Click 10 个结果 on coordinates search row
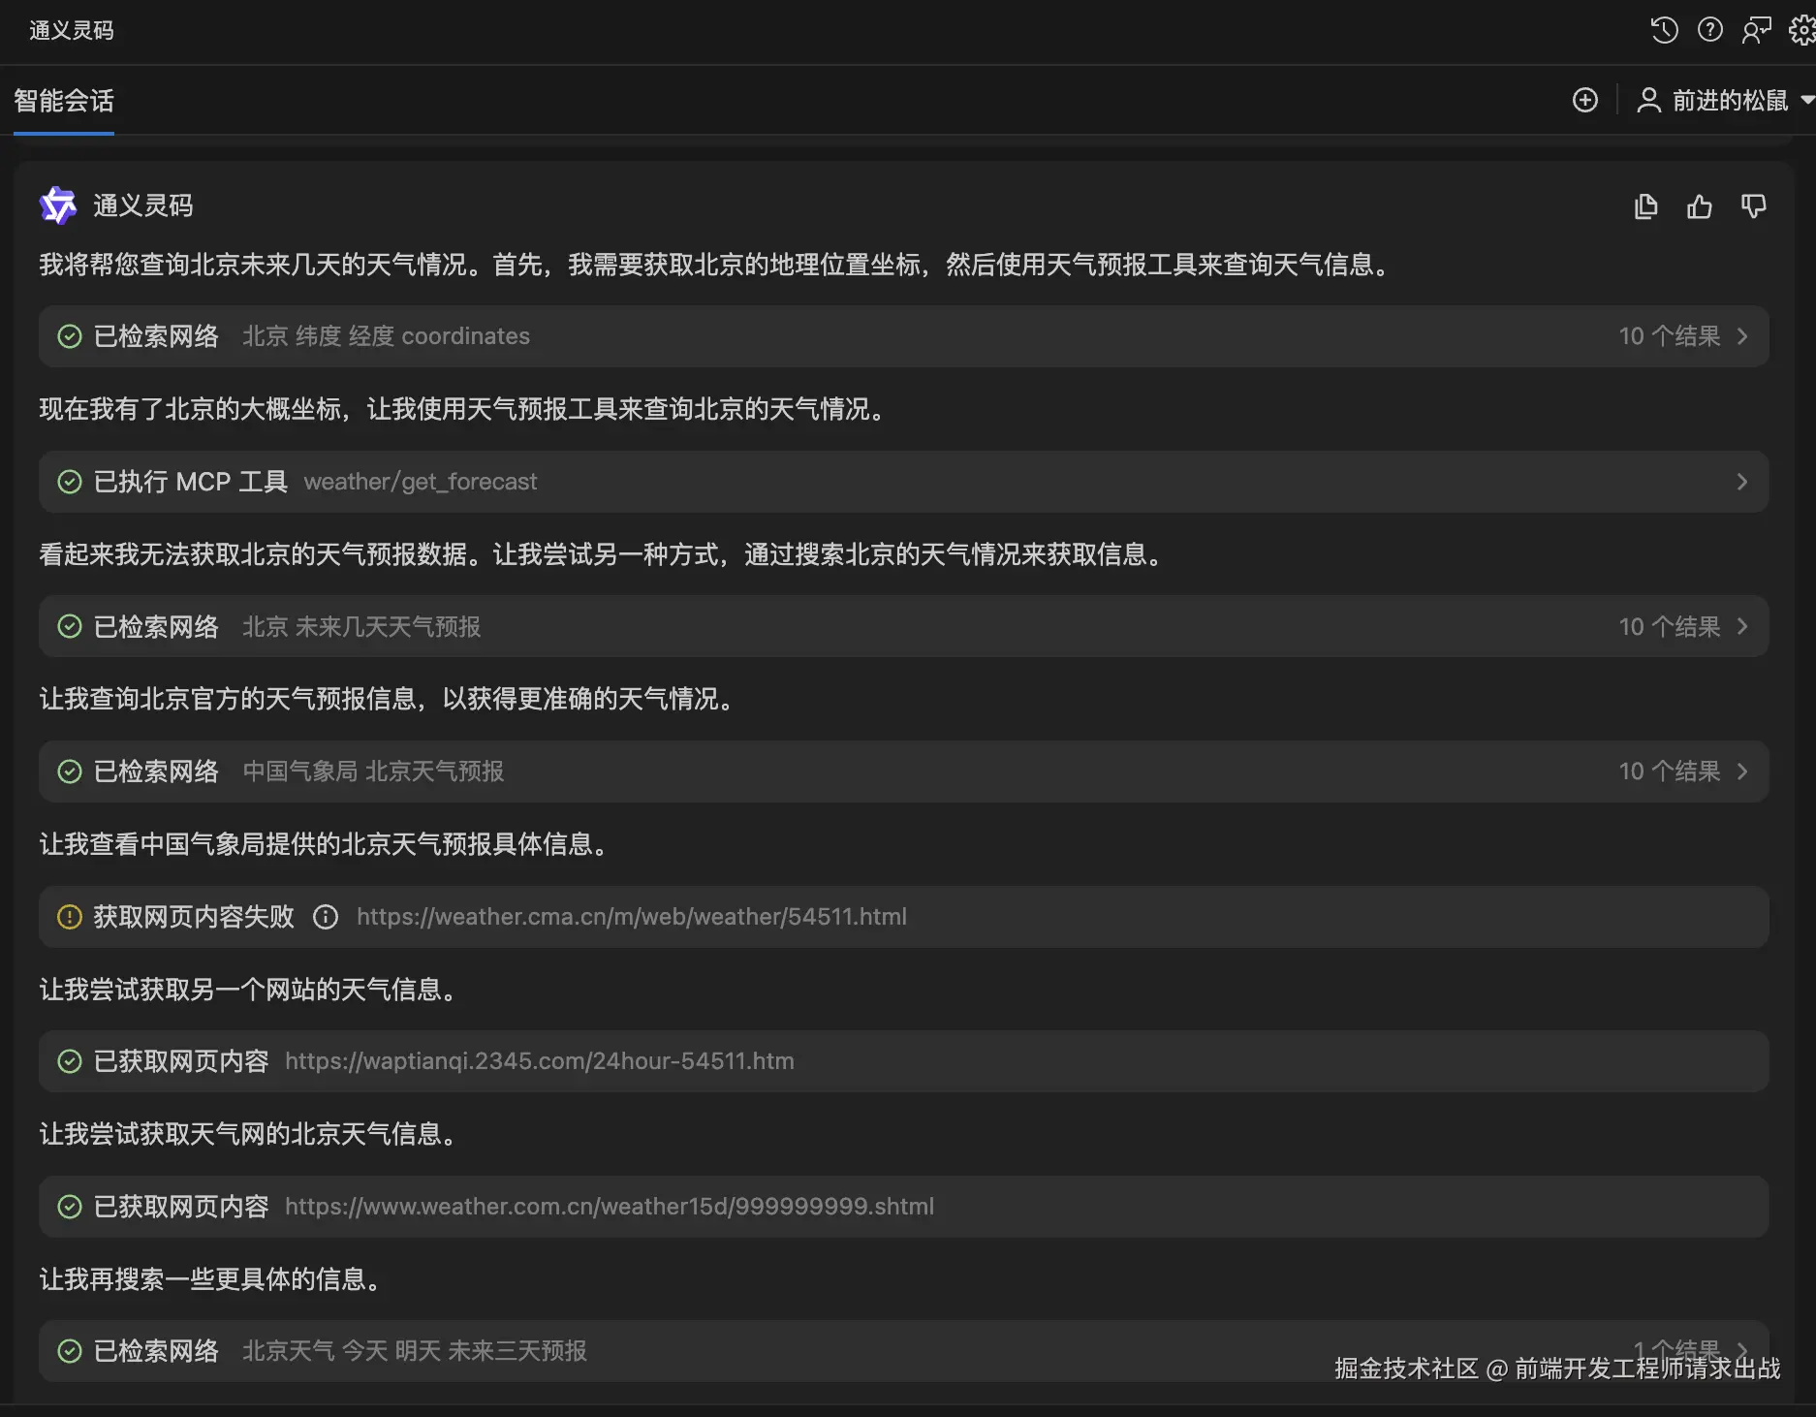Viewport: 1816px width, 1417px height. click(x=1670, y=336)
